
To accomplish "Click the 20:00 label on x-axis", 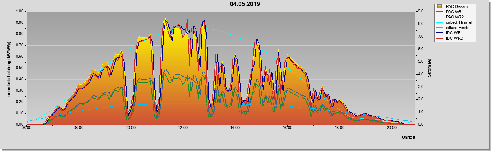I will click(x=391, y=128).
